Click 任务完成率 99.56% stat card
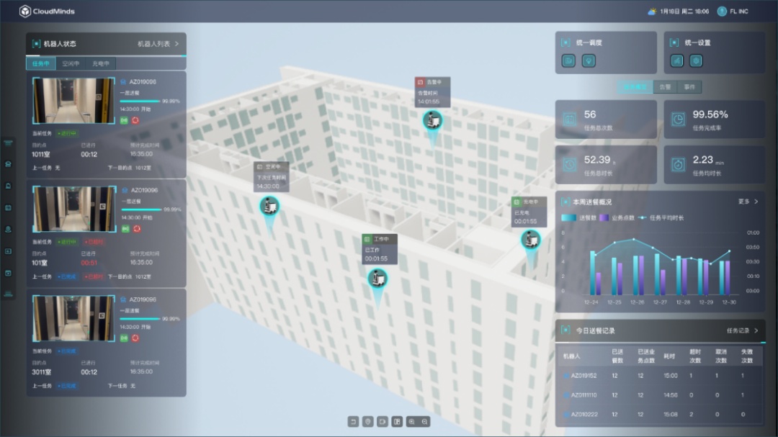The height and width of the screenshot is (437, 778). (715, 120)
